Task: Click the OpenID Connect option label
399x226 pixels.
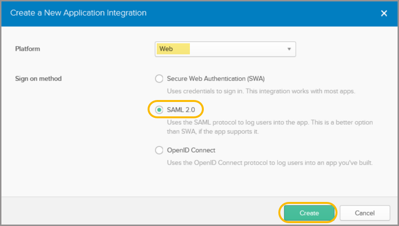Action: tap(191, 151)
